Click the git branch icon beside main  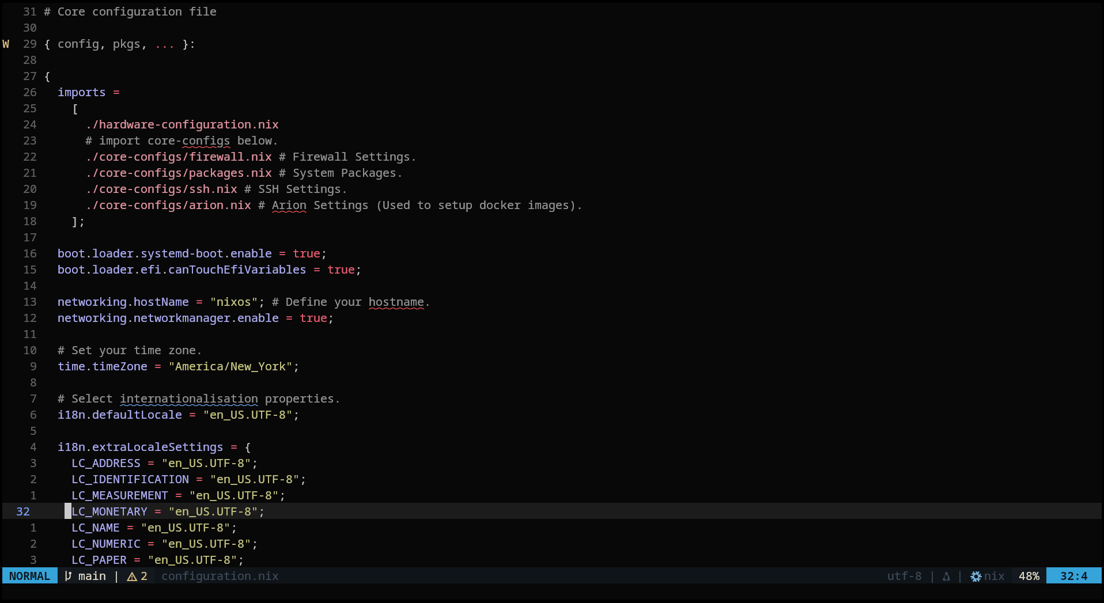(x=68, y=576)
